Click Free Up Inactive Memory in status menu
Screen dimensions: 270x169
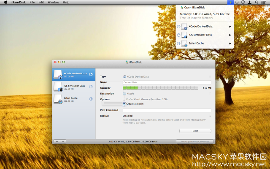[197, 18]
